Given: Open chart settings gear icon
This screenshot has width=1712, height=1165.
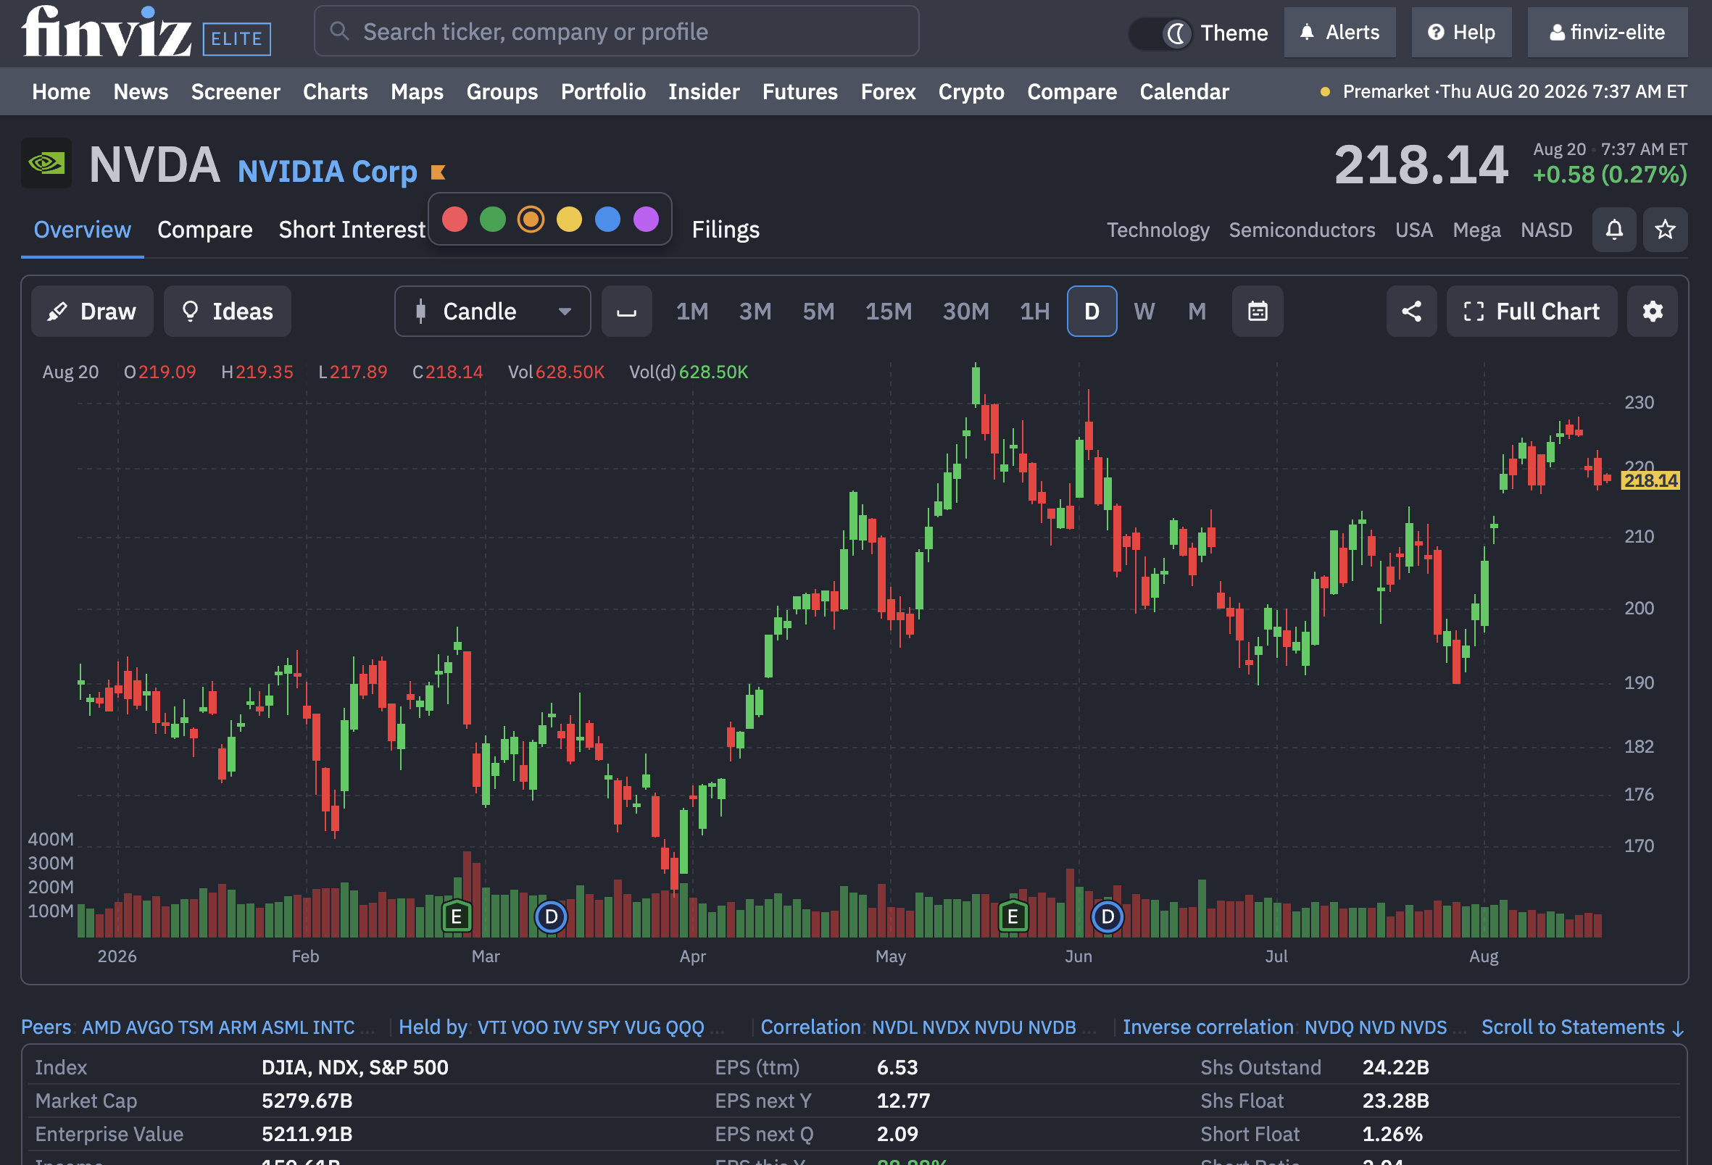Looking at the screenshot, I should (x=1653, y=312).
